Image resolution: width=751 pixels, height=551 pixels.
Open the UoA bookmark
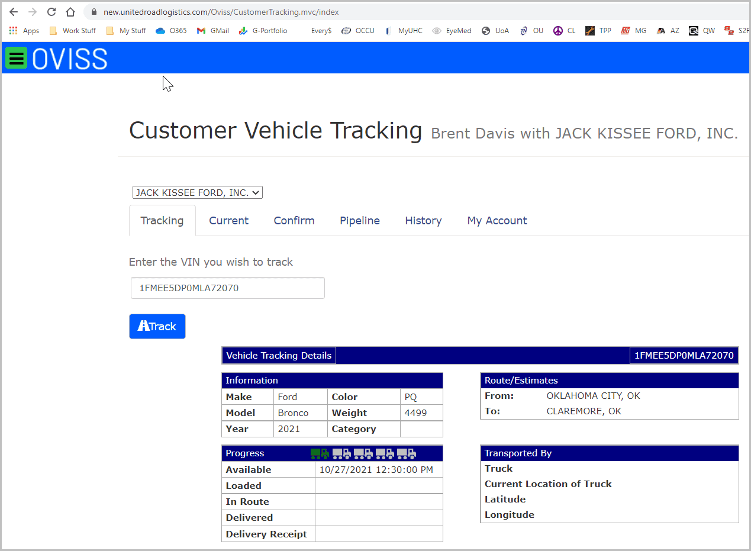(x=495, y=31)
